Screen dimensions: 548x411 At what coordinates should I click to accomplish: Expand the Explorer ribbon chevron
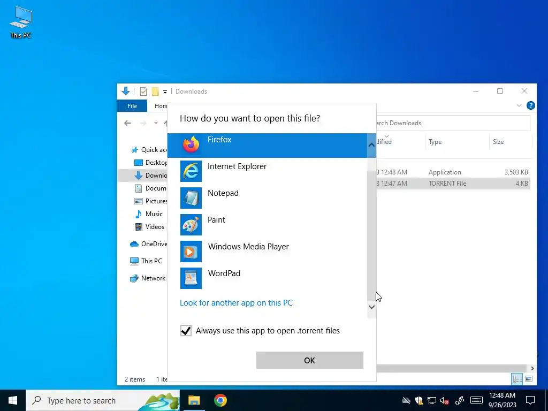(x=519, y=105)
